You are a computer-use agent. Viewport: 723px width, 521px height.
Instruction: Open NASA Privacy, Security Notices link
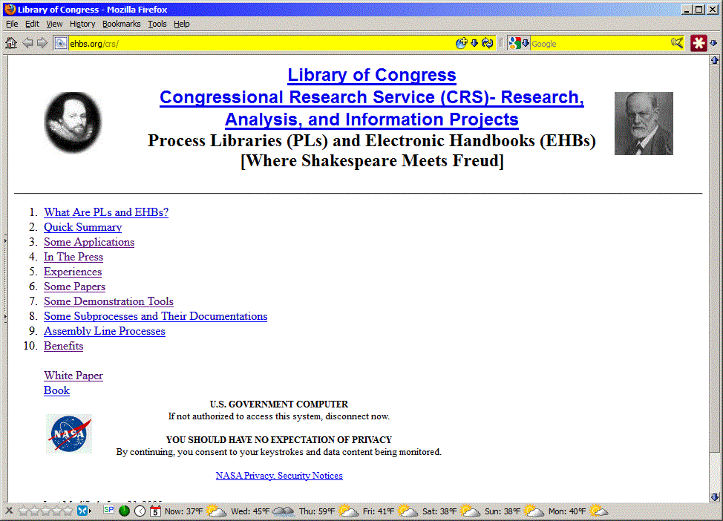[x=279, y=475]
